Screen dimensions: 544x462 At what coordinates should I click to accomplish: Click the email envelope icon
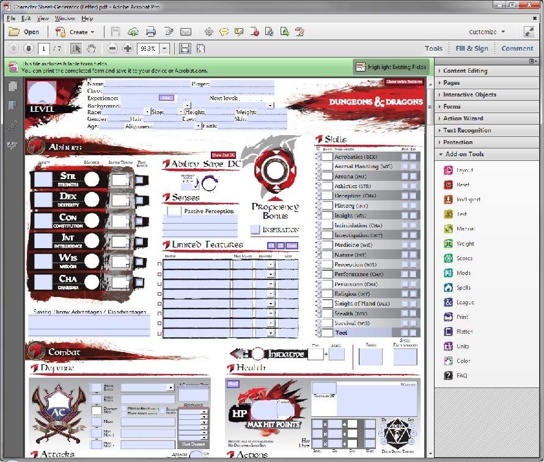[186, 32]
